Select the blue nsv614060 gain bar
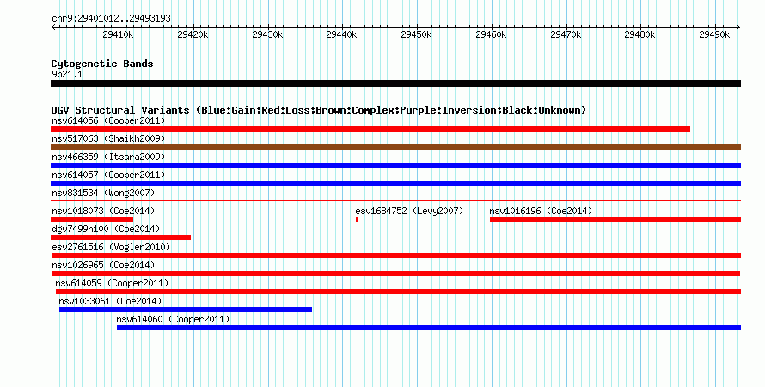 tap(429, 328)
